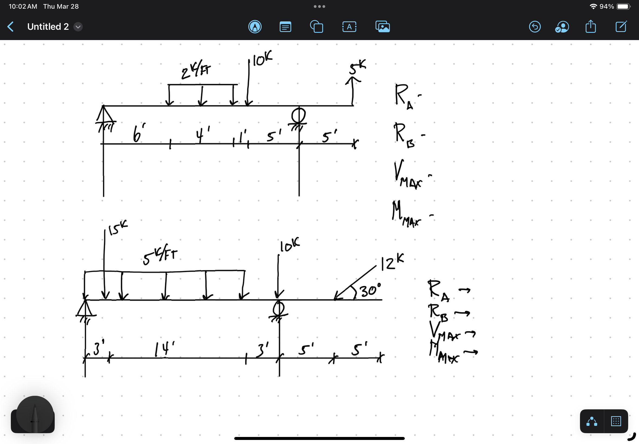Viewport: 639px width, 444px height.
Task: Expand the Untitled 2 title dropdown
Action: (78, 27)
